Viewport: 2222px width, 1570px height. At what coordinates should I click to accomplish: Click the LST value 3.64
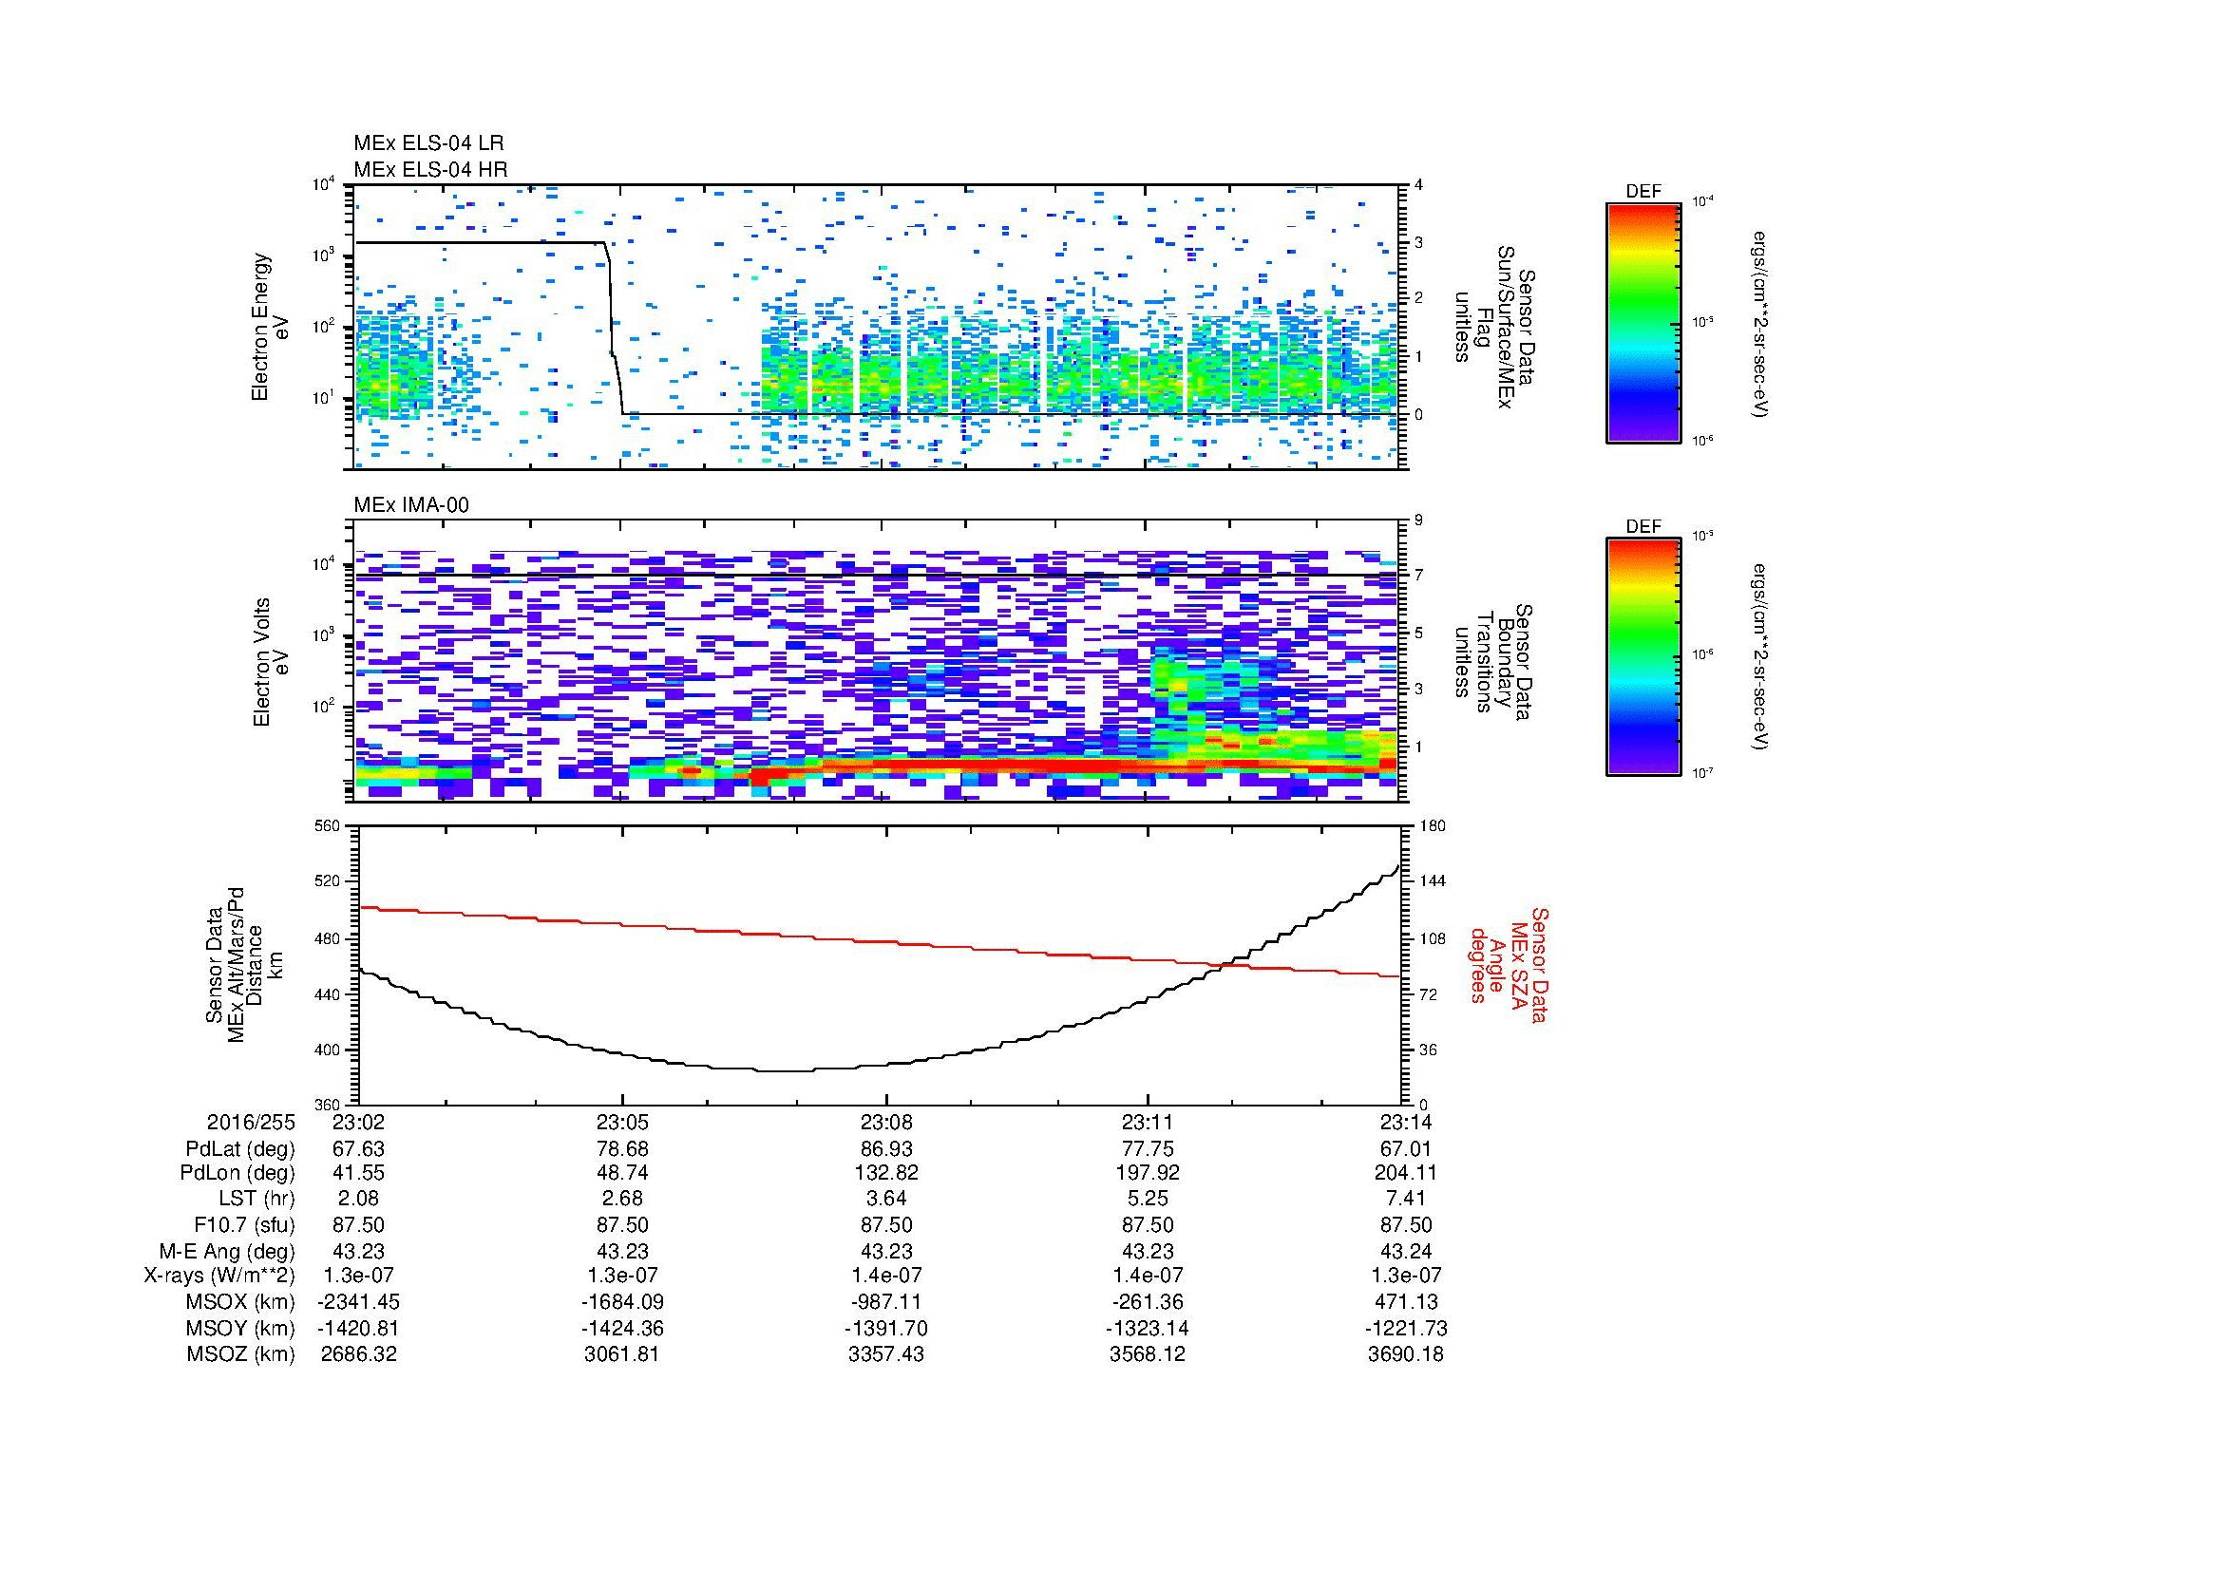point(885,1200)
